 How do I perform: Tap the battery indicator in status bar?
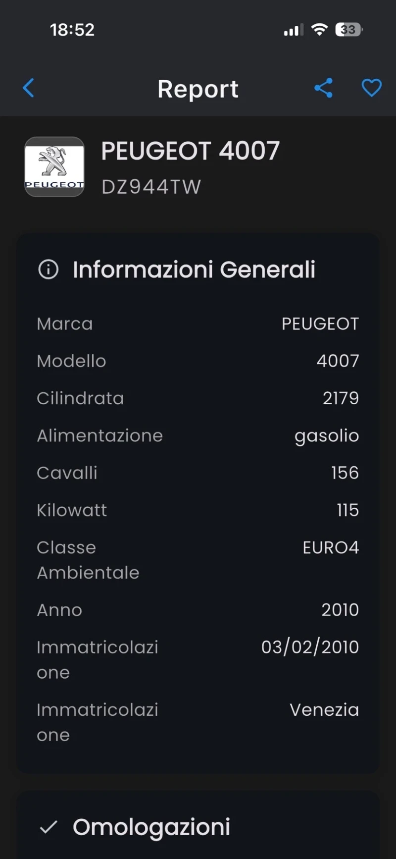point(348,30)
